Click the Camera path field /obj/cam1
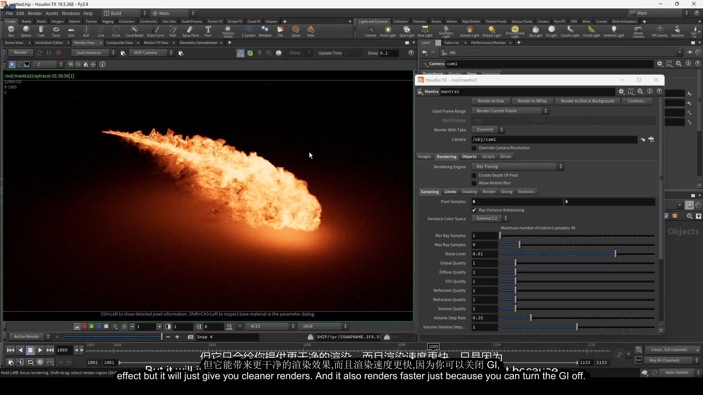 click(554, 139)
